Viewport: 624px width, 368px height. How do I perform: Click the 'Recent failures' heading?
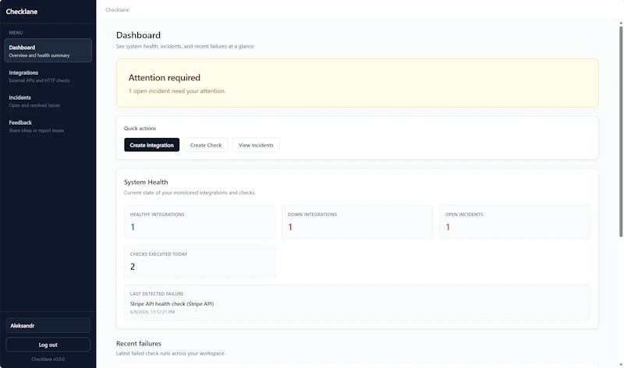coord(139,343)
